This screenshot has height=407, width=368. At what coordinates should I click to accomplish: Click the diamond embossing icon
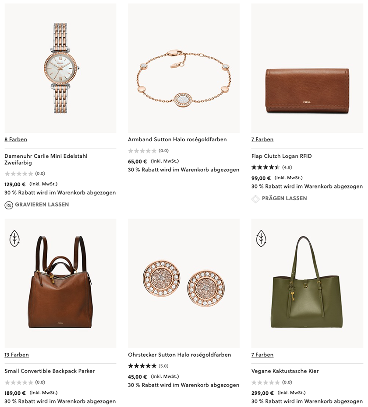coord(255,199)
